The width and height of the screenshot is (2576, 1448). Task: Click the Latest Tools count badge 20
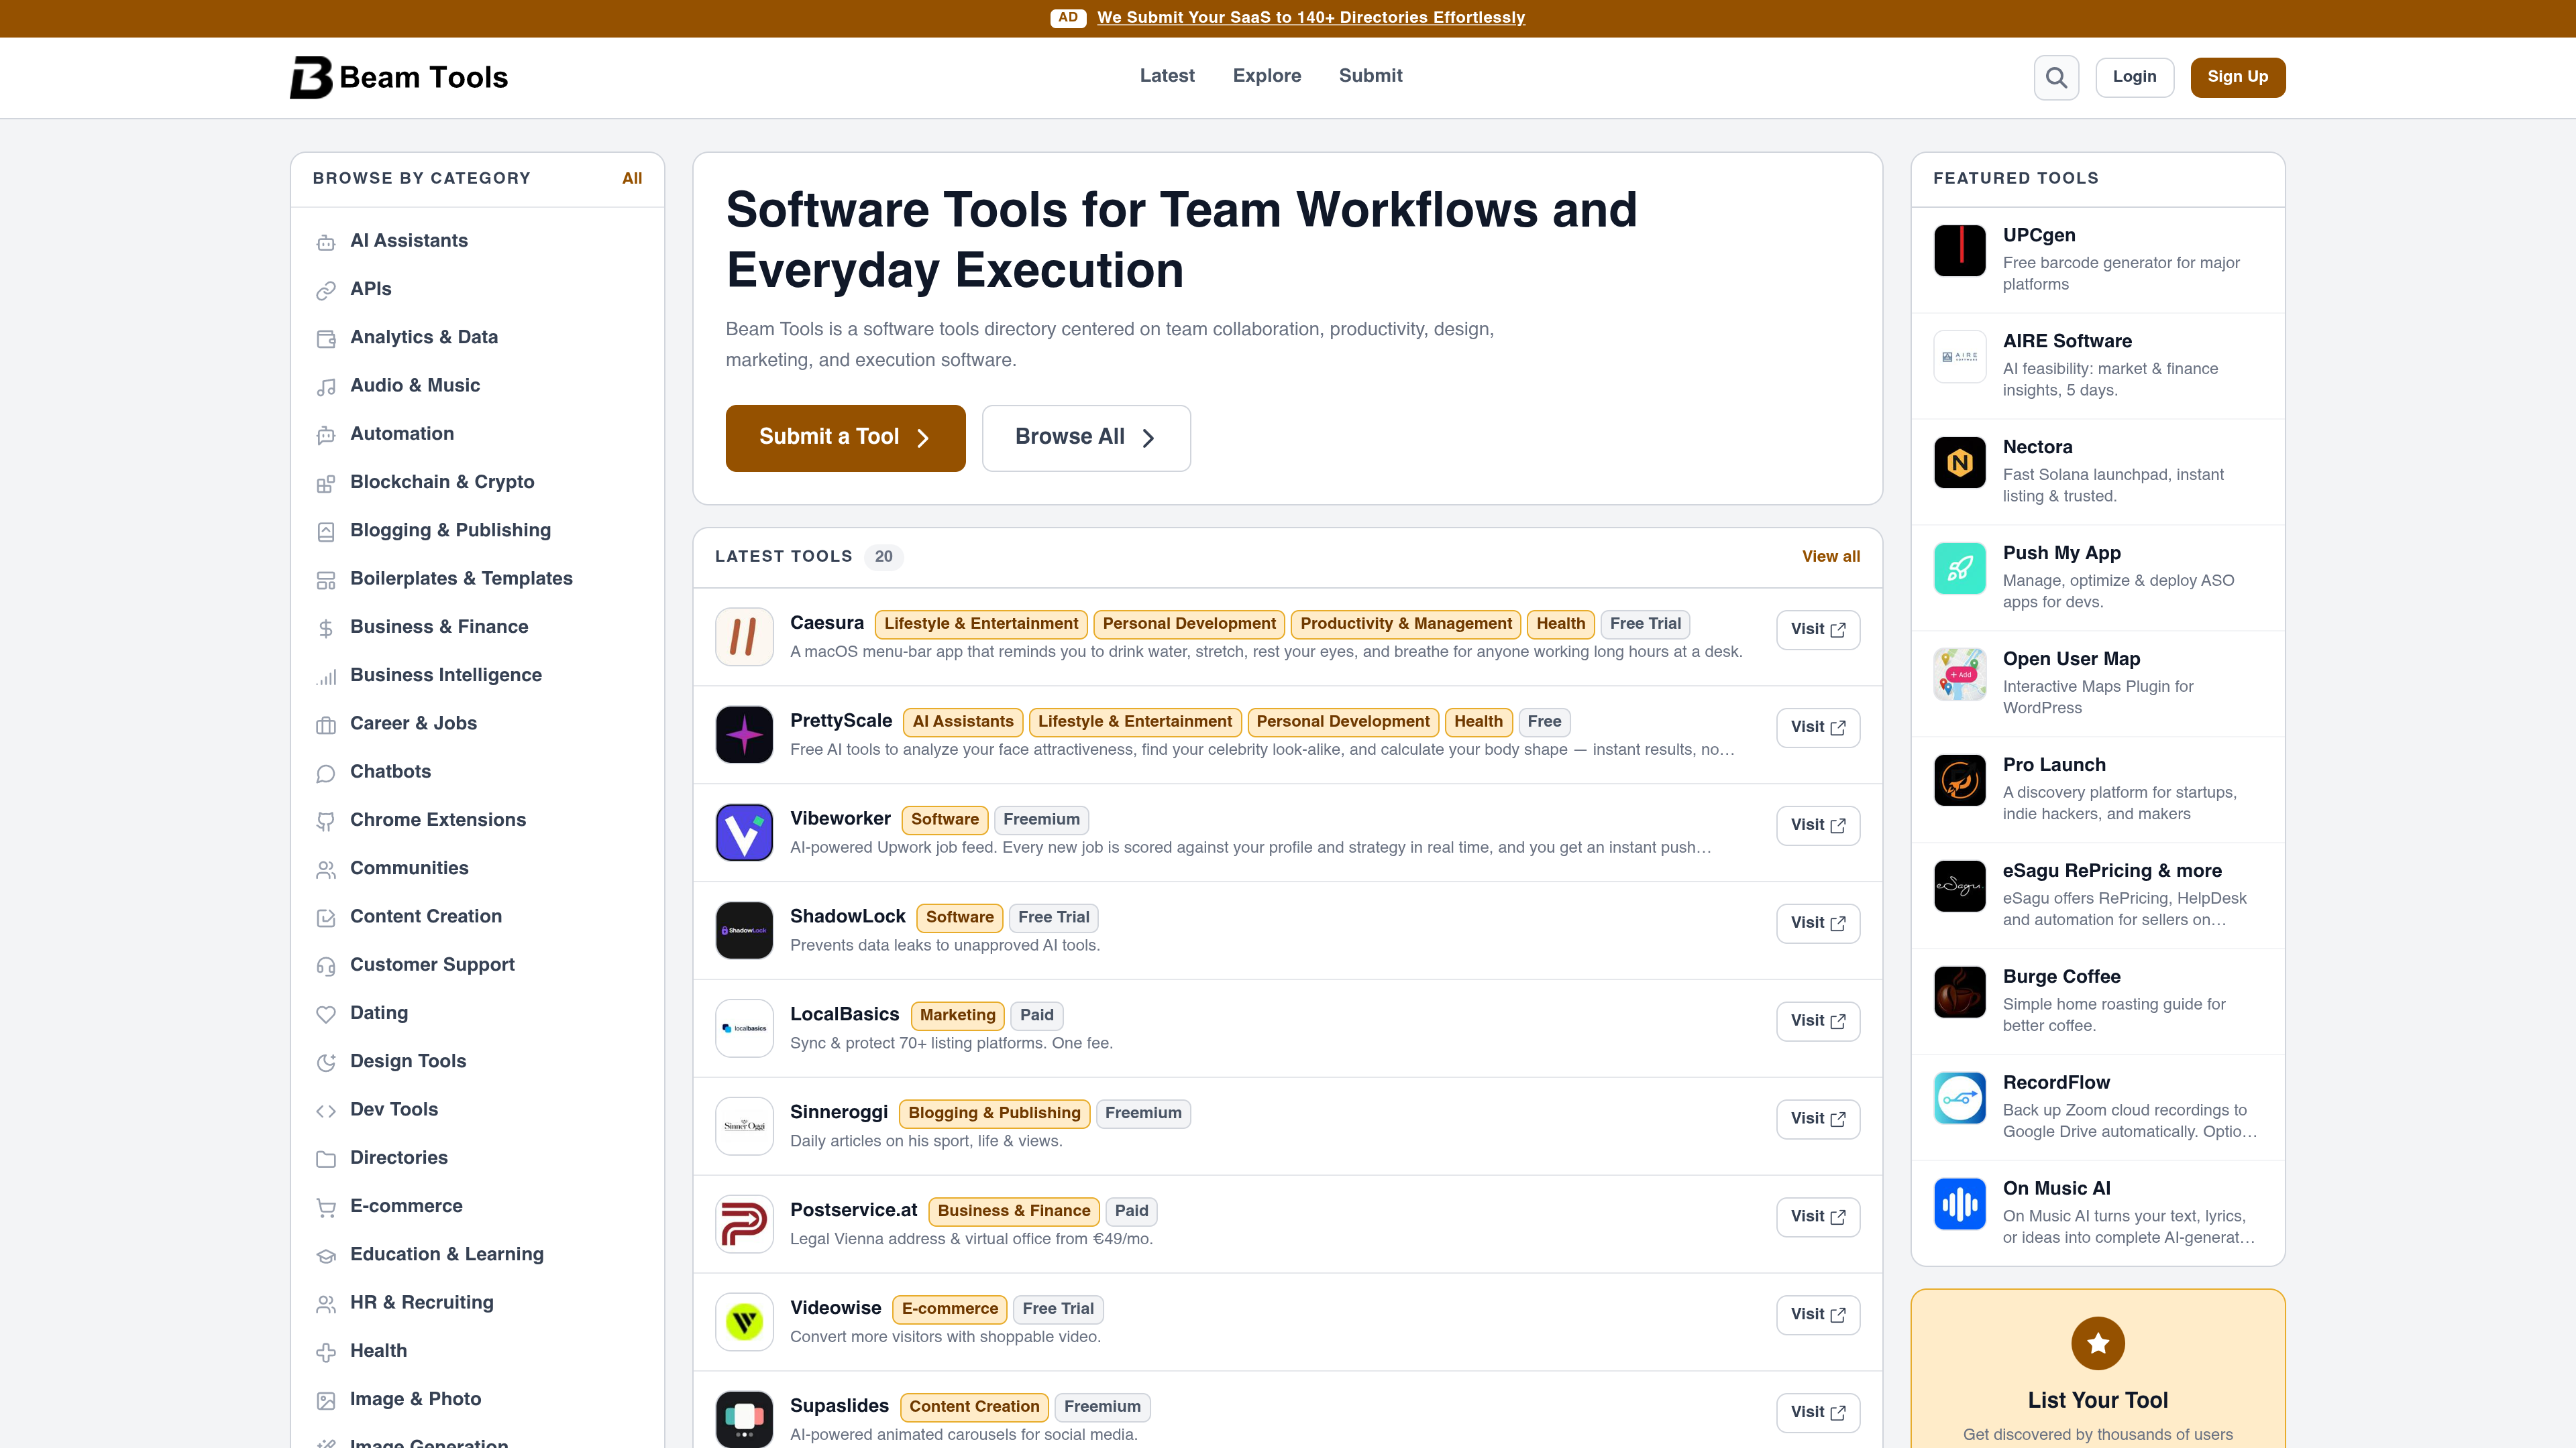point(883,556)
